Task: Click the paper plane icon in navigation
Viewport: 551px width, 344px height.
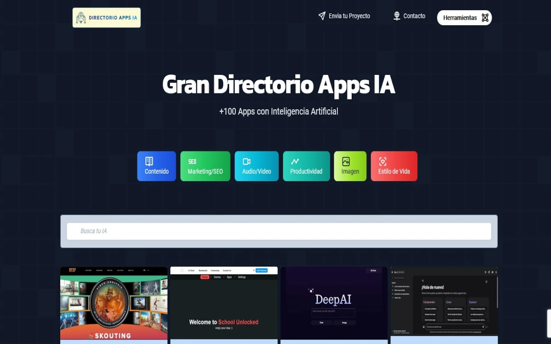Action: 322,16
